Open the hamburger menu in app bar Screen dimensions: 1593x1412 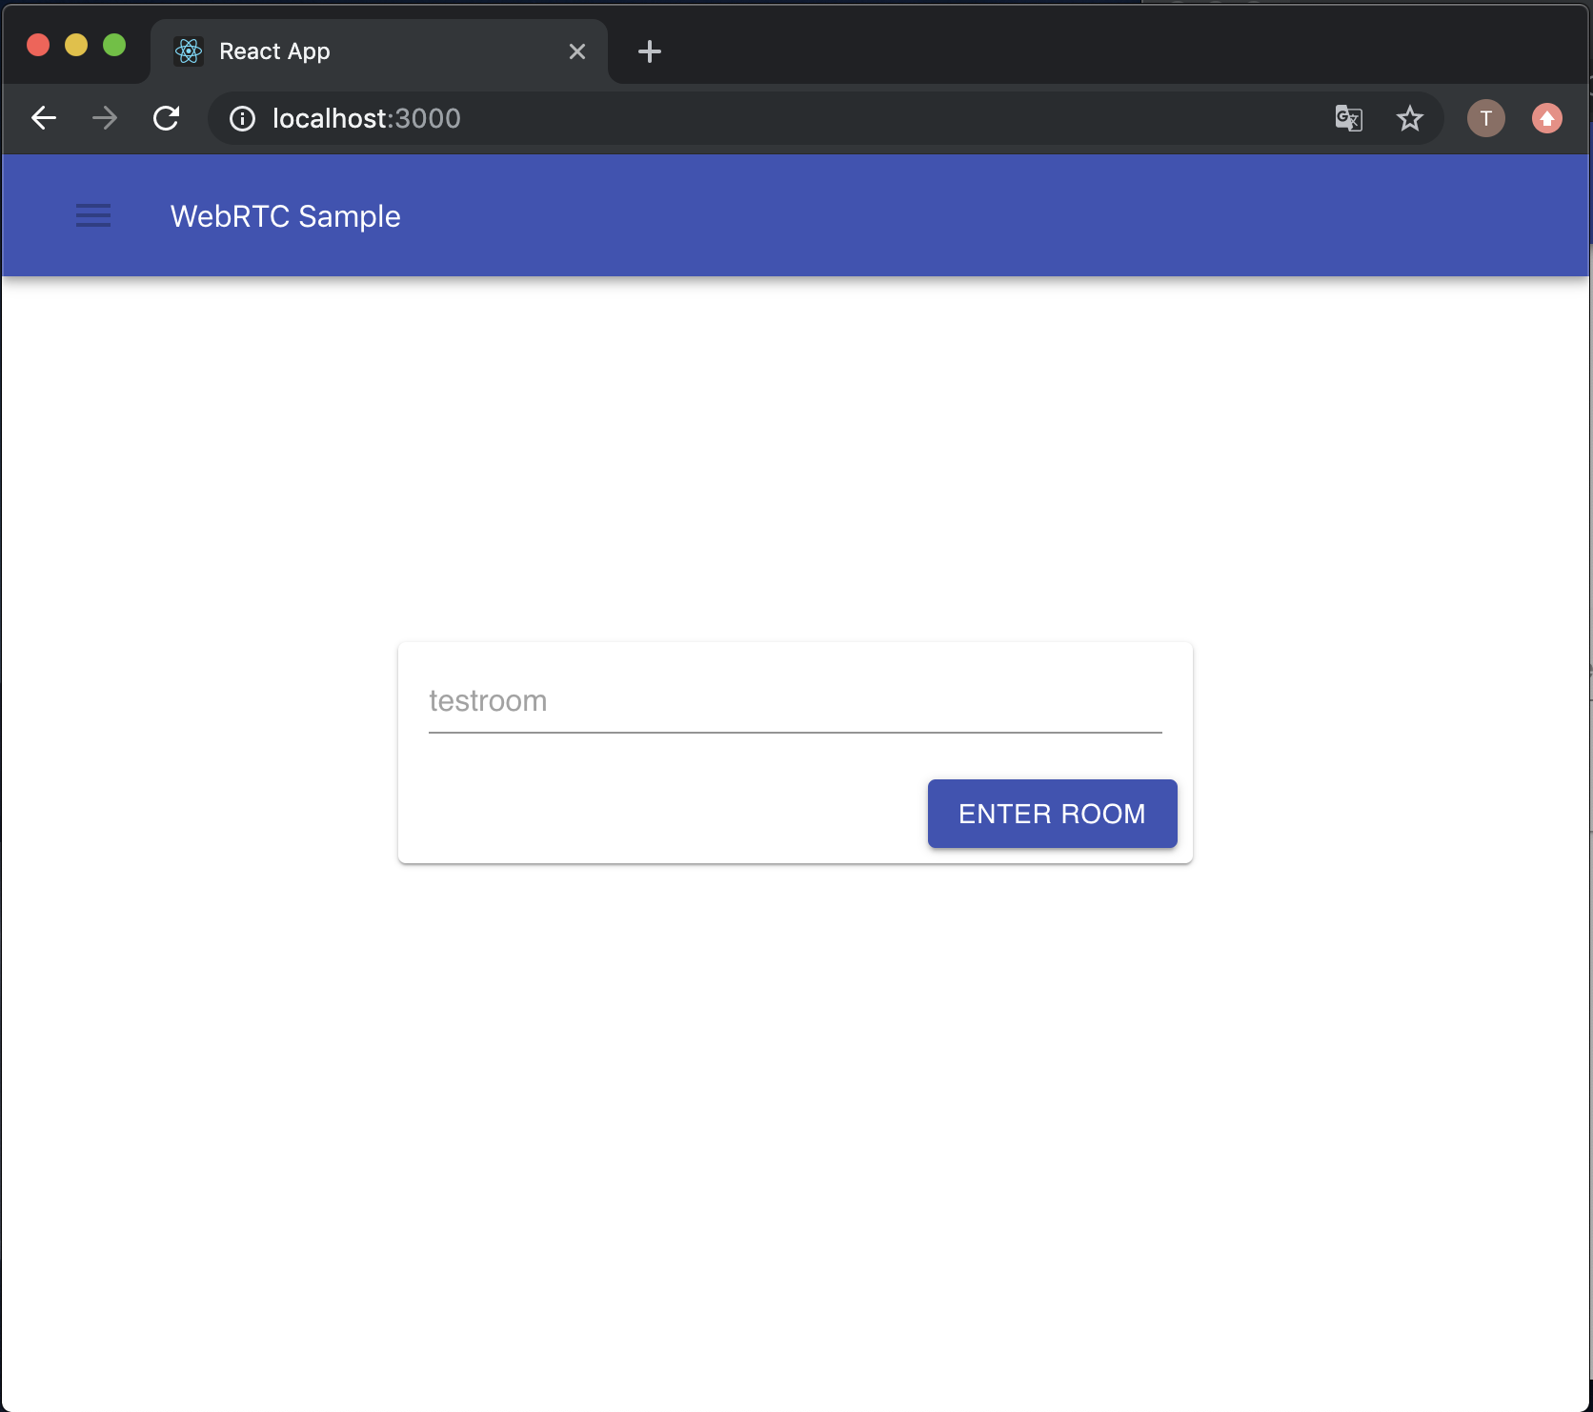pos(93,215)
